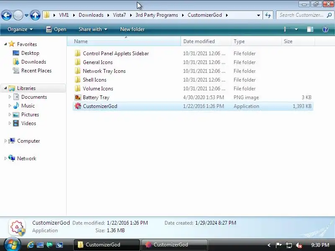Go back with the Back arrow button
Viewport: 335px width, 251px height.
click(x=6, y=15)
